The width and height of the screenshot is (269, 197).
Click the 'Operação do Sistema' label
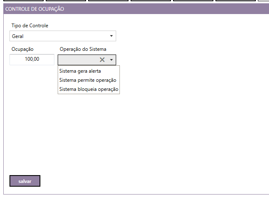[83, 49]
